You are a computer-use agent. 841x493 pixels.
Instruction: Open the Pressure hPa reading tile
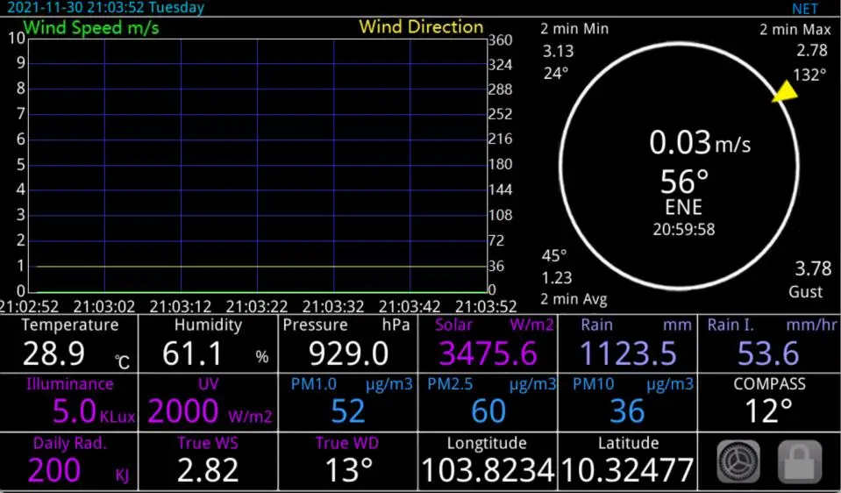(x=348, y=343)
